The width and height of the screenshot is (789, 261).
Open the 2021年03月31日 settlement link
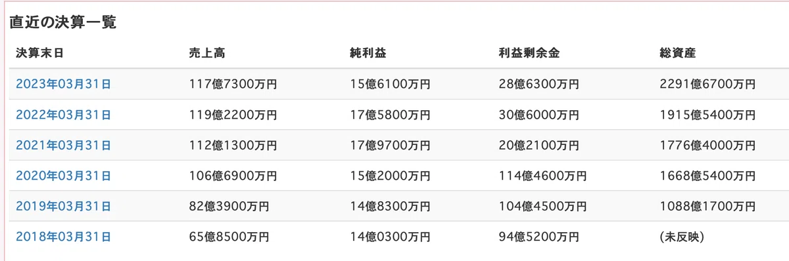(63, 145)
